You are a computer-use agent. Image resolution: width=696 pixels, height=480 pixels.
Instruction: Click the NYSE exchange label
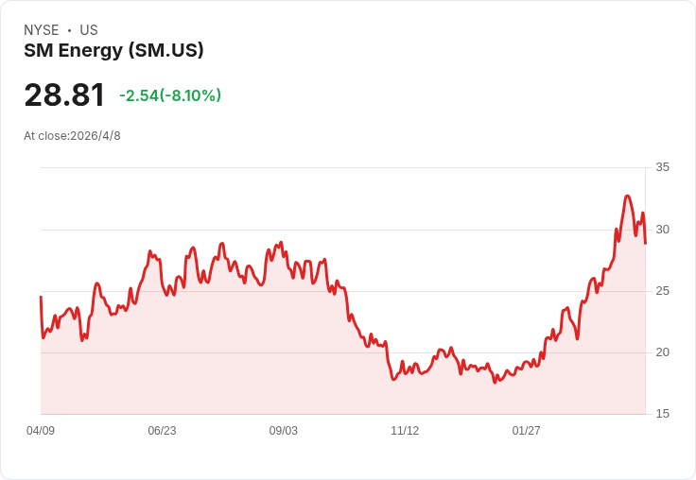(42, 30)
